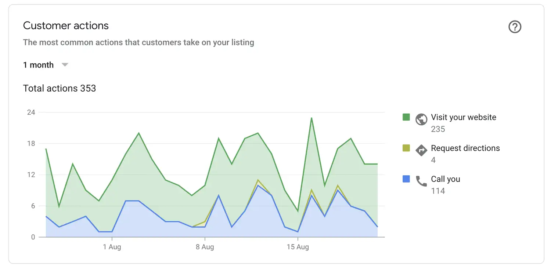
Task: Click the Request directions legend label
Action: 465,148
